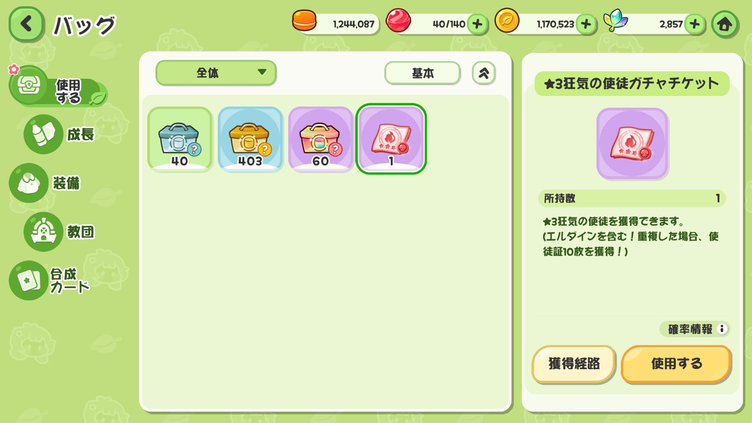The width and height of the screenshot is (752, 423).
Task: Click the 使用する button
Action: [676, 364]
